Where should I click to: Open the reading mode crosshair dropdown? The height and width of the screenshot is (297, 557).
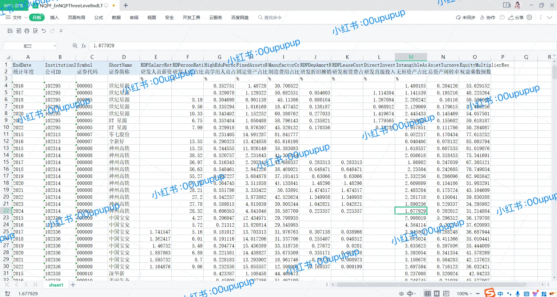tap(411, 294)
